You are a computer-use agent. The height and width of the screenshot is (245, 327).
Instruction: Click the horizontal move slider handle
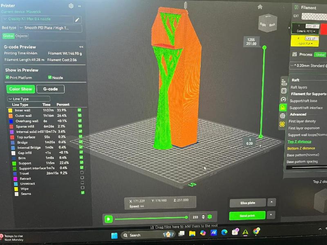click(x=186, y=217)
